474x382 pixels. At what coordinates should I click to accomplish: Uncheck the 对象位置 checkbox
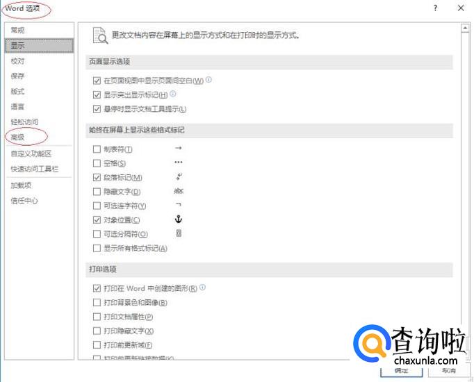(x=97, y=220)
